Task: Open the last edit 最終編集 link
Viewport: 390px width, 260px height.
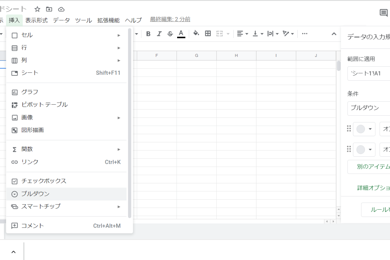Action: 170,19
